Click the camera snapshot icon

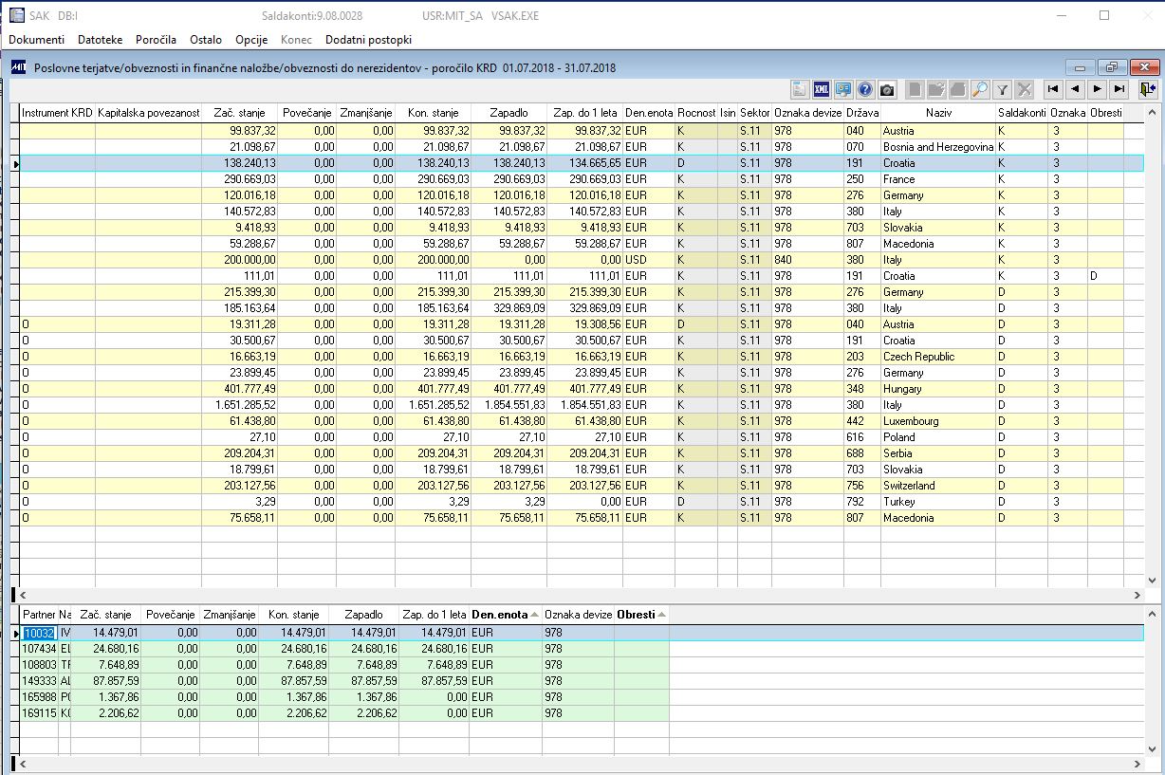(x=887, y=89)
